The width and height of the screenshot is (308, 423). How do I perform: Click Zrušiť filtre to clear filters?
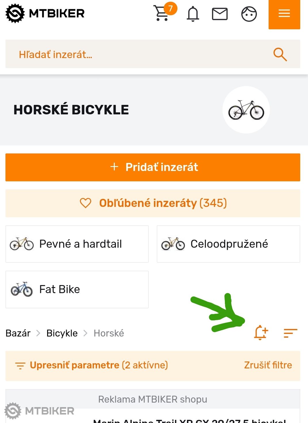click(x=268, y=365)
